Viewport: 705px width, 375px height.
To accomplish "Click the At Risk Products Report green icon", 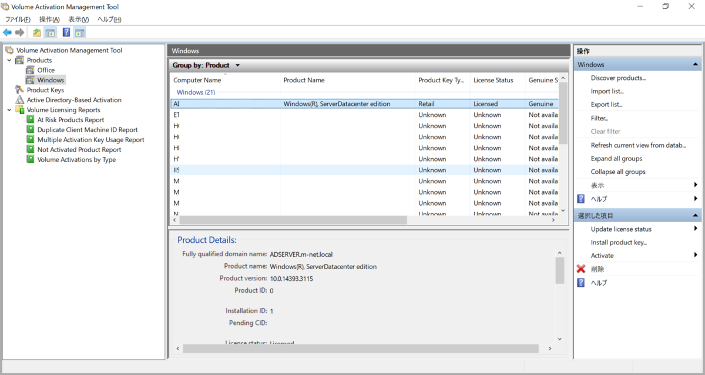I will tap(31, 120).
